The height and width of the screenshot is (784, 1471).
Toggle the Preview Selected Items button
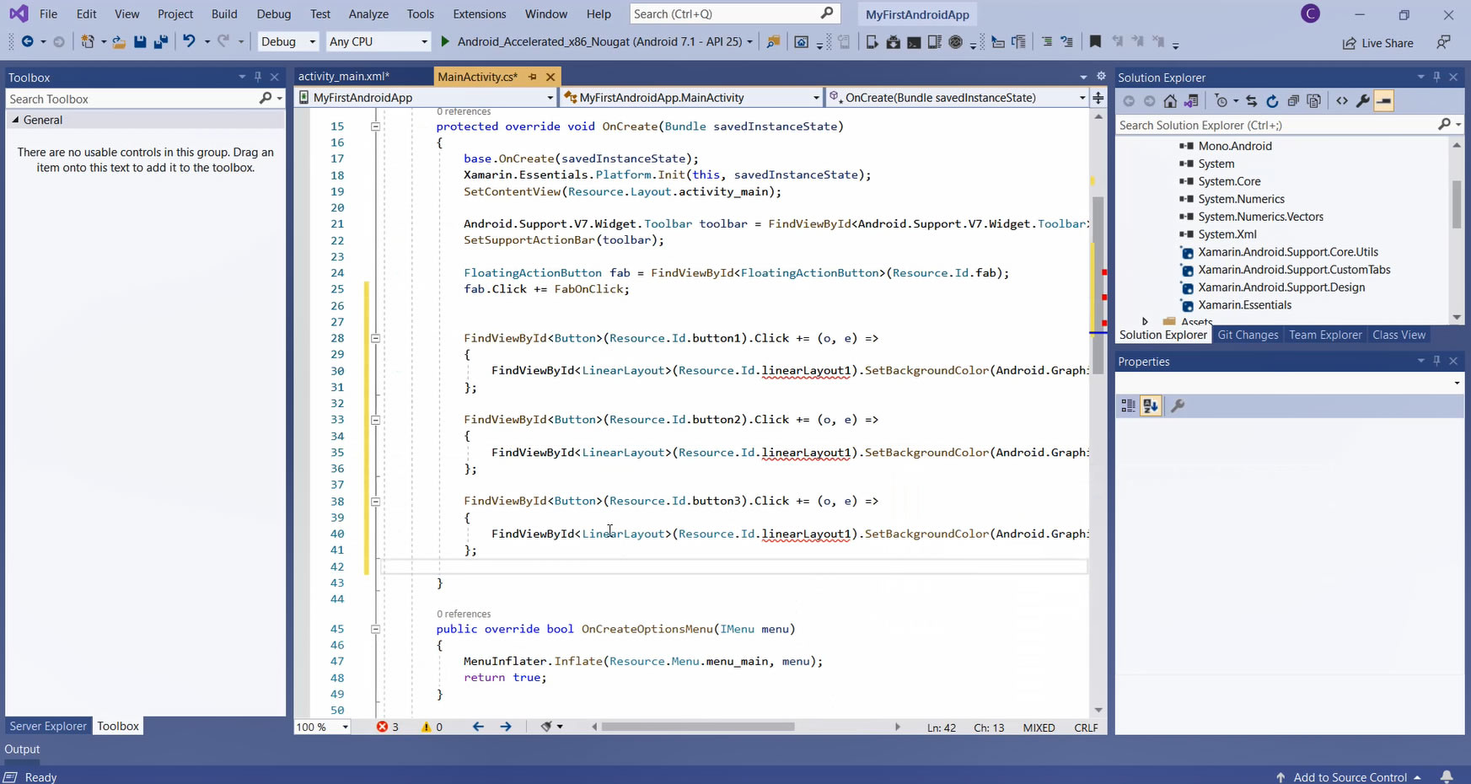click(x=1383, y=101)
